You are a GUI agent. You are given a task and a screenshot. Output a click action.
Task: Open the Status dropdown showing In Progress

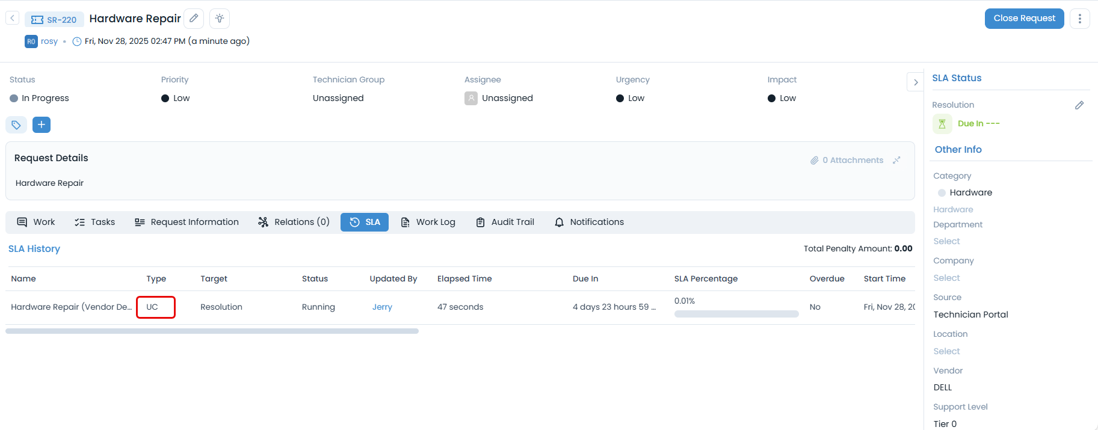point(45,98)
